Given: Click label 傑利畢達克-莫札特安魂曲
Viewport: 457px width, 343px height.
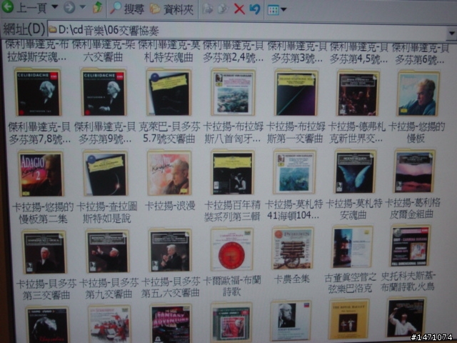Looking at the screenshot, I should click(x=169, y=51).
